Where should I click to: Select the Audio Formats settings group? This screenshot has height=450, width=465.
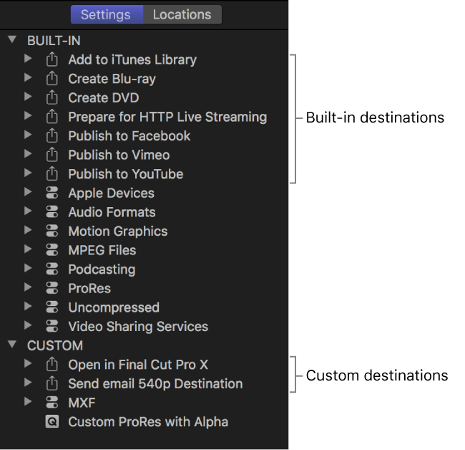112,212
